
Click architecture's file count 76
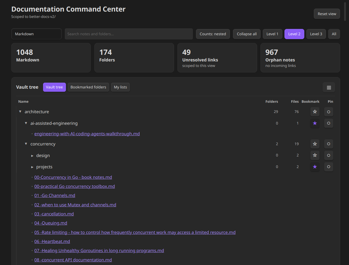297,112
